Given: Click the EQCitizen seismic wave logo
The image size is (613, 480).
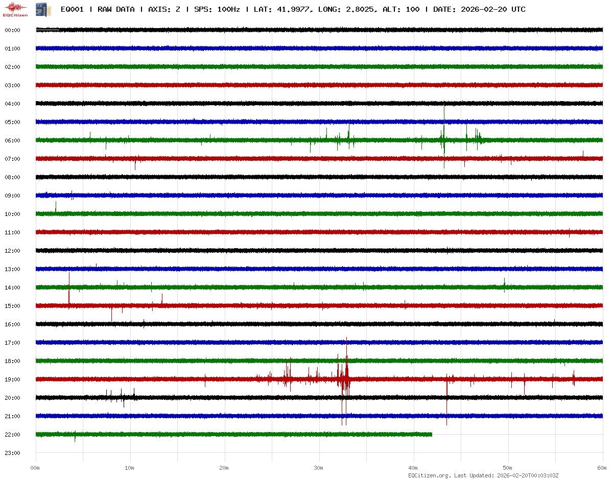Looking at the screenshot, I should point(15,9).
